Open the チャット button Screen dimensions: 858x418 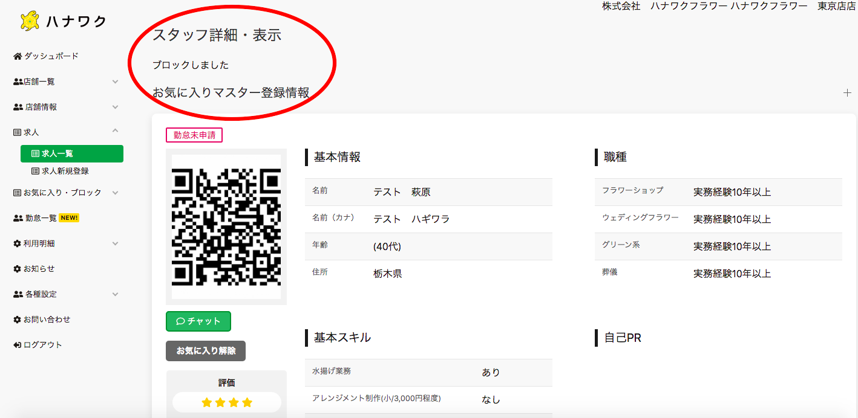click(198, 321)
